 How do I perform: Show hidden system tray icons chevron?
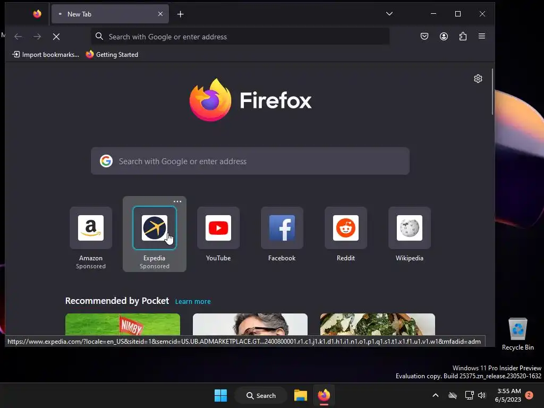pos(436,395)
